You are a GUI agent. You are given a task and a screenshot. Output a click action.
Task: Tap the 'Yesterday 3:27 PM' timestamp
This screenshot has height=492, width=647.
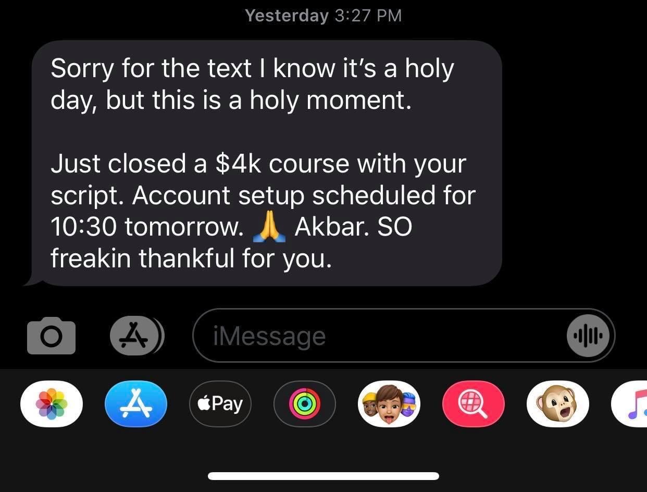click(323, 15)
